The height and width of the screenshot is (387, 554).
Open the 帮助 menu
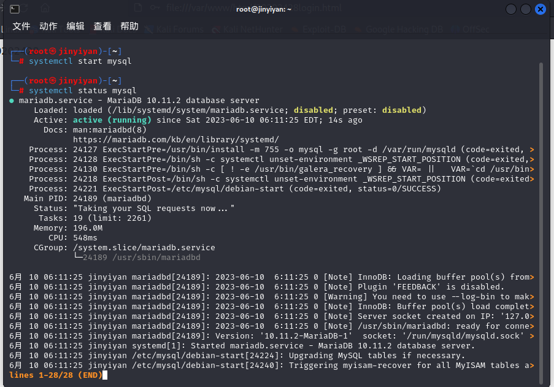click(x=129, y=26)
